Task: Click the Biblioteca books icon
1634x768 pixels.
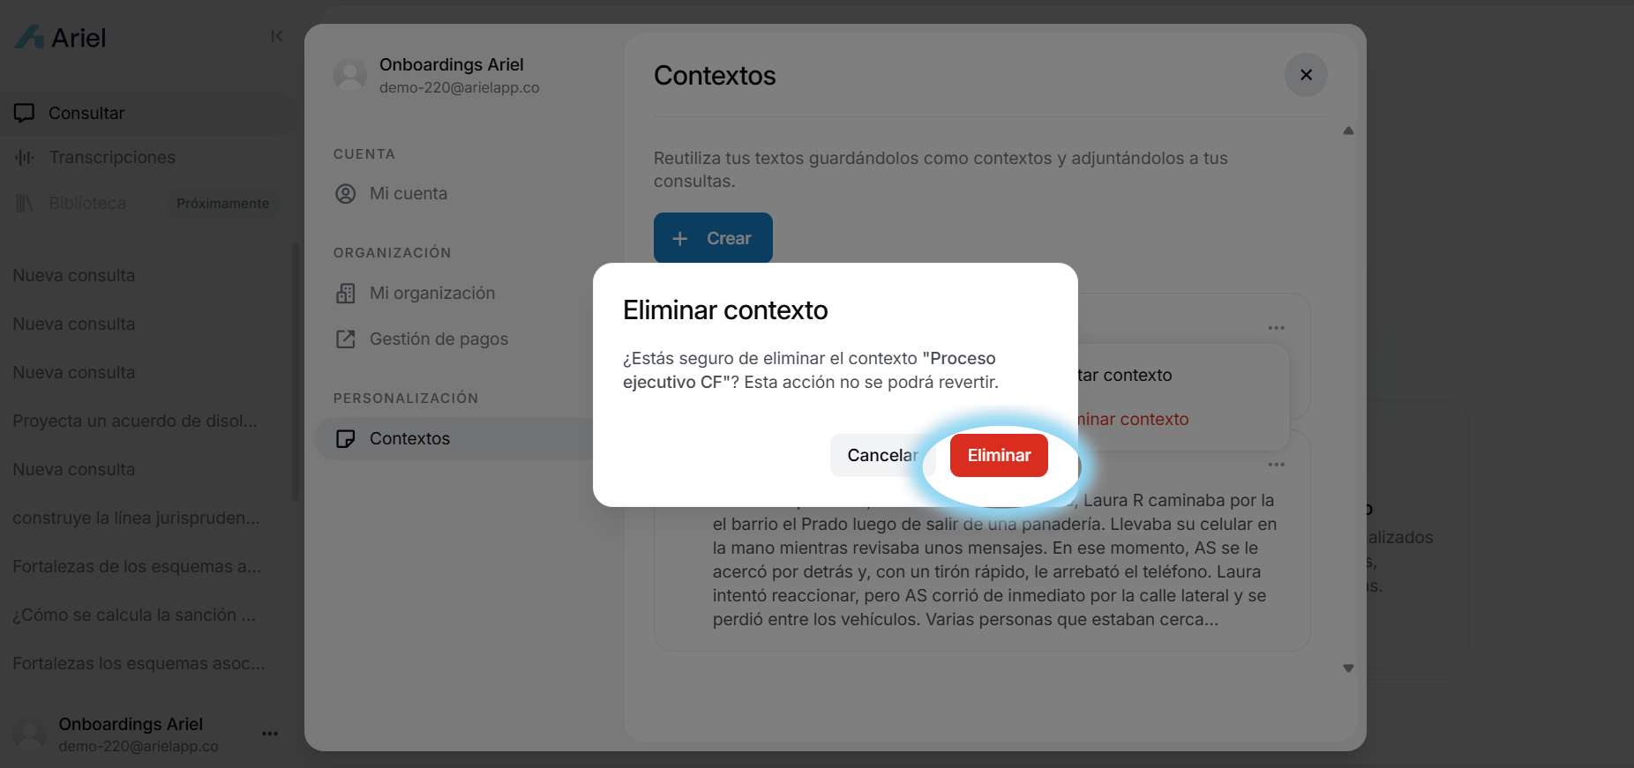Action: 25,204
